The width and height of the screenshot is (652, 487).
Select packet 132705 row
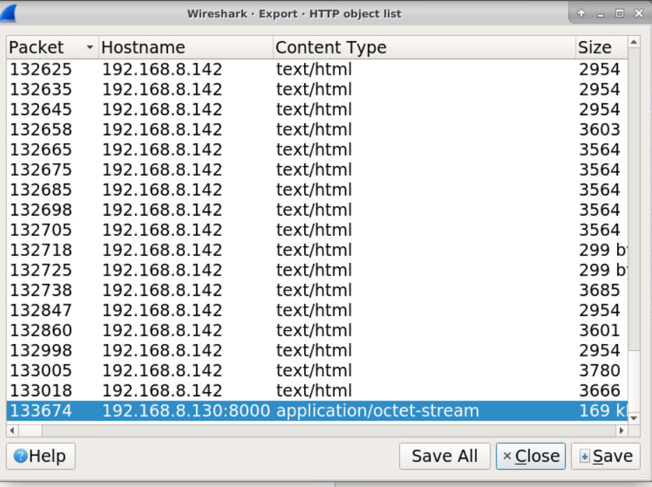317,230
